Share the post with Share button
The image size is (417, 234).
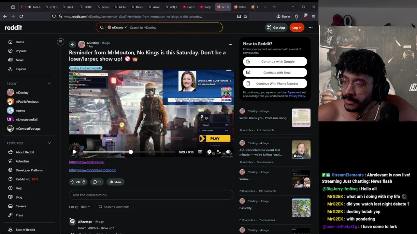(x=115, y=182)
